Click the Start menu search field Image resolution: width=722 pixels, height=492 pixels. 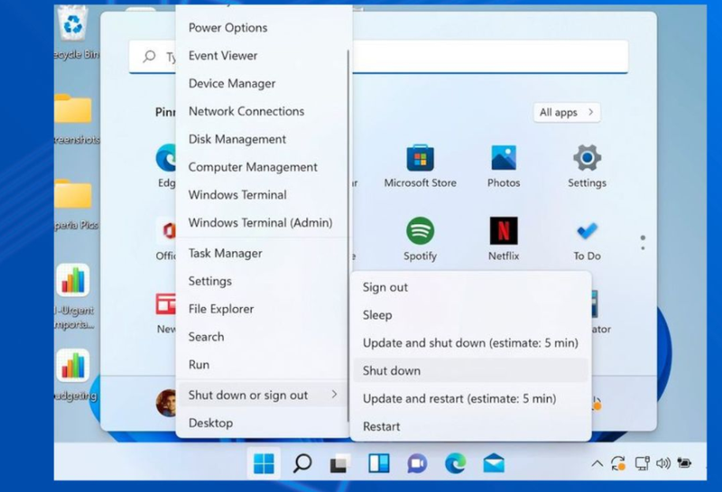(x=378, y=57)
